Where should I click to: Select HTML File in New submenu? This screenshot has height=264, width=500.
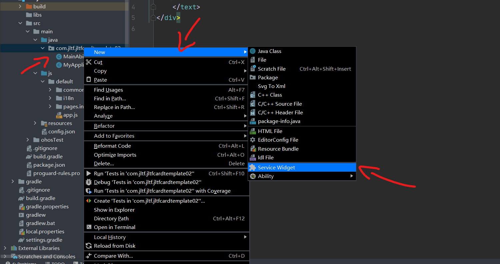tap(270, 131)
